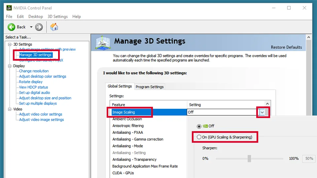This screenshot has width=317, height=178.
Task: Click the green Back arrow icon
Action: coord(11,27)
